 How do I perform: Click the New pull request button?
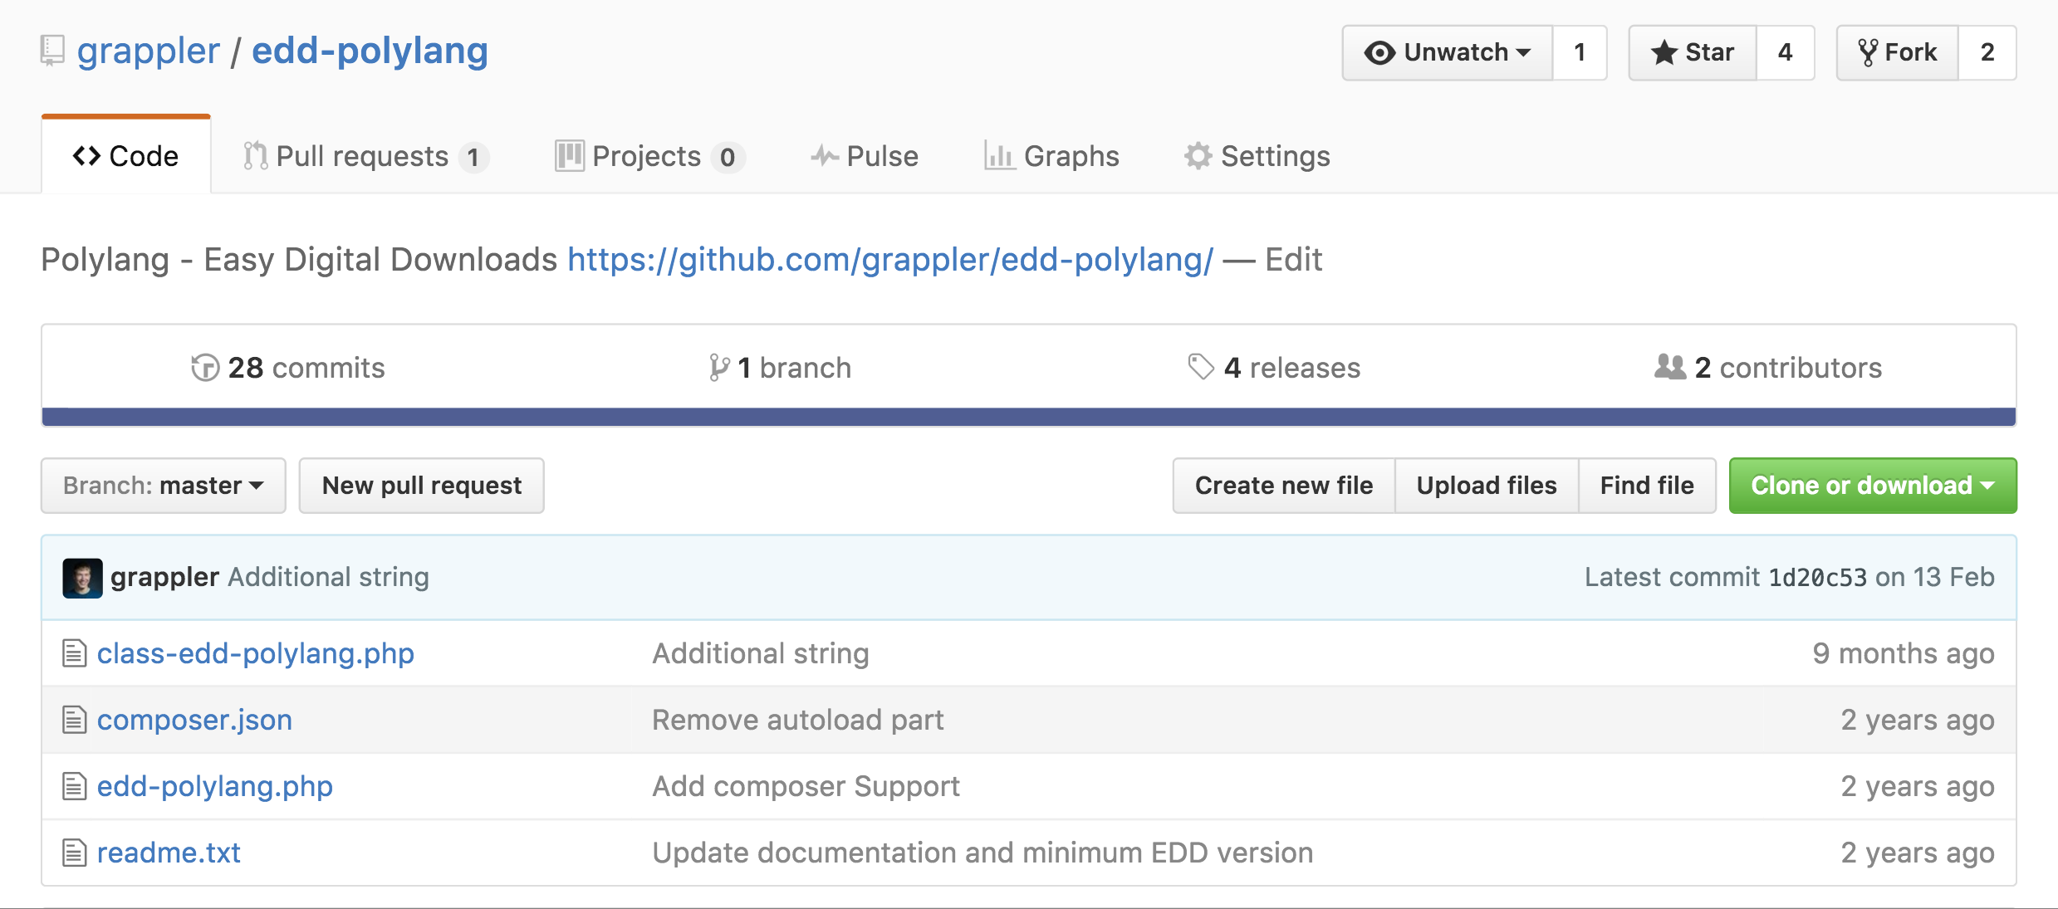tap(421, 486)
